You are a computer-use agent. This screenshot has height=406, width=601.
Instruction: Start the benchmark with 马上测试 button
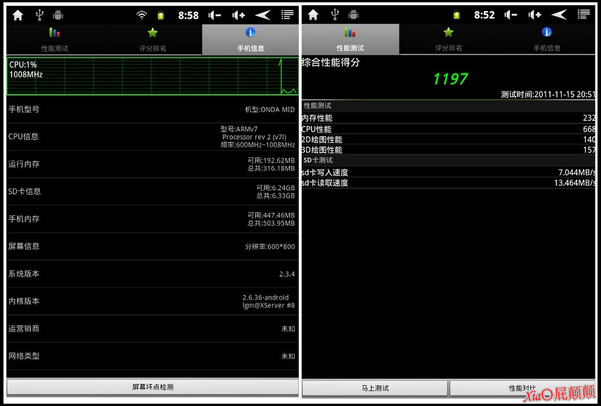375,388
